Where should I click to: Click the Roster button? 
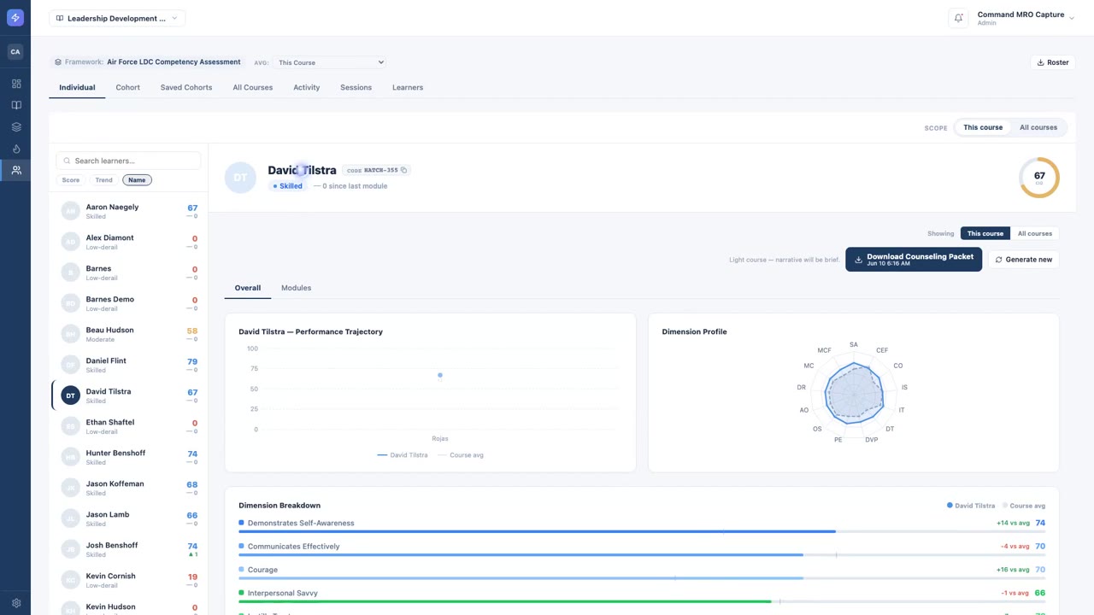click(1053, 62)
